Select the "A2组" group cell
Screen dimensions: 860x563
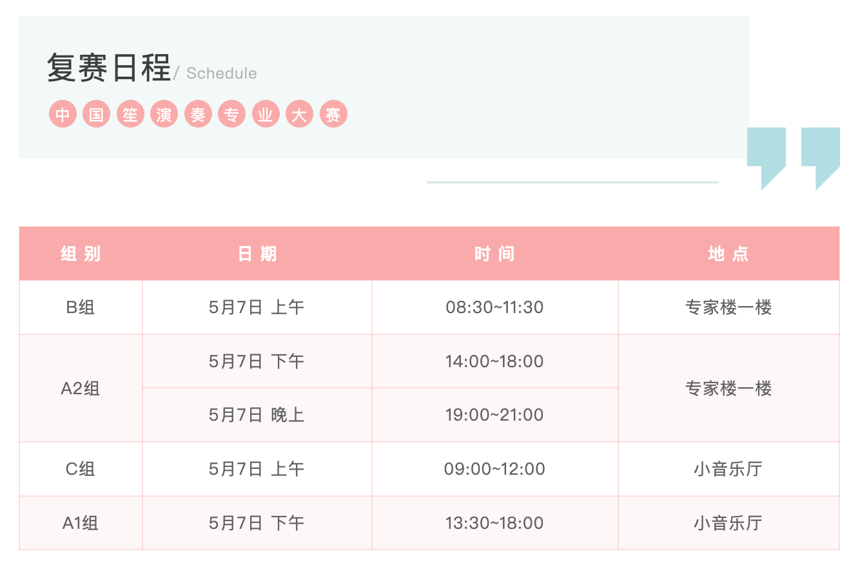[81, 388]
